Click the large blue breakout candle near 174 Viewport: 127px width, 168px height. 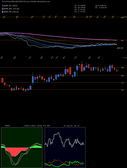point(33,79)
